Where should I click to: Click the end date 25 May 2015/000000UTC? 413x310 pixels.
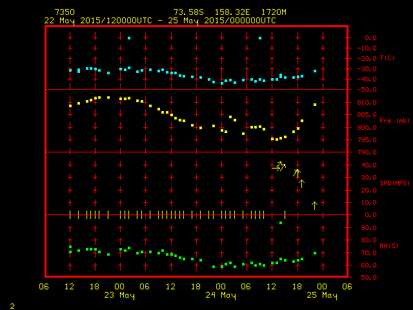[x=222, y=21]
